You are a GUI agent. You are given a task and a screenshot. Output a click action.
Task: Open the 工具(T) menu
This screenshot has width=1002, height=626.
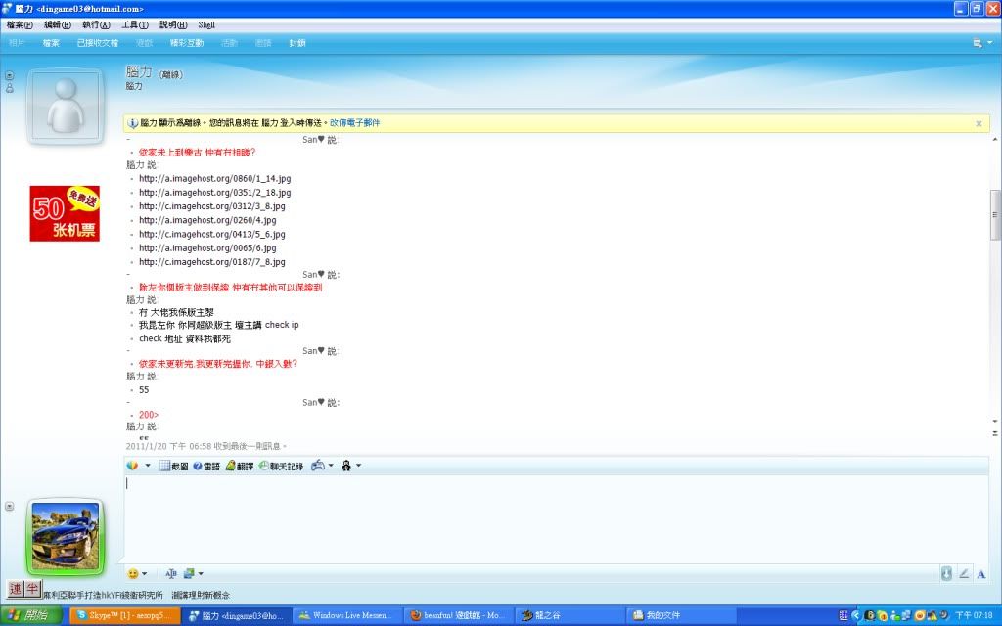135,24
